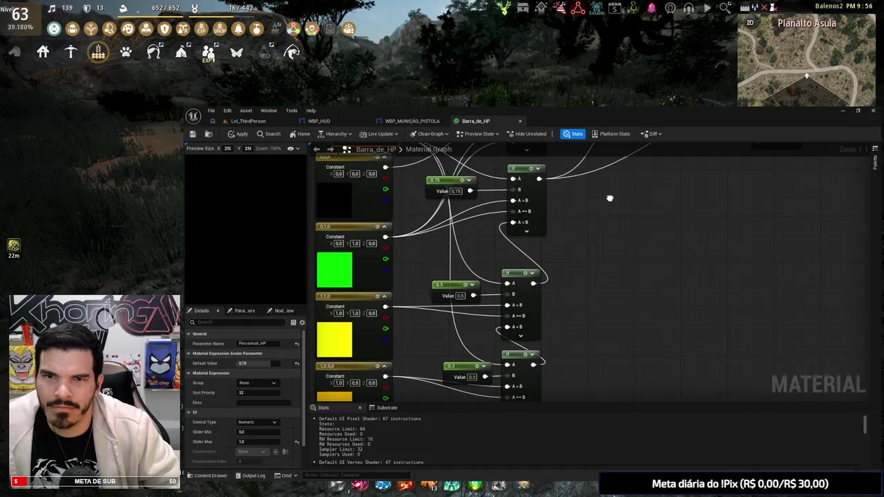Open the Live Update dropdown
This screenshot has width=884, height=497.
point(380,134)
